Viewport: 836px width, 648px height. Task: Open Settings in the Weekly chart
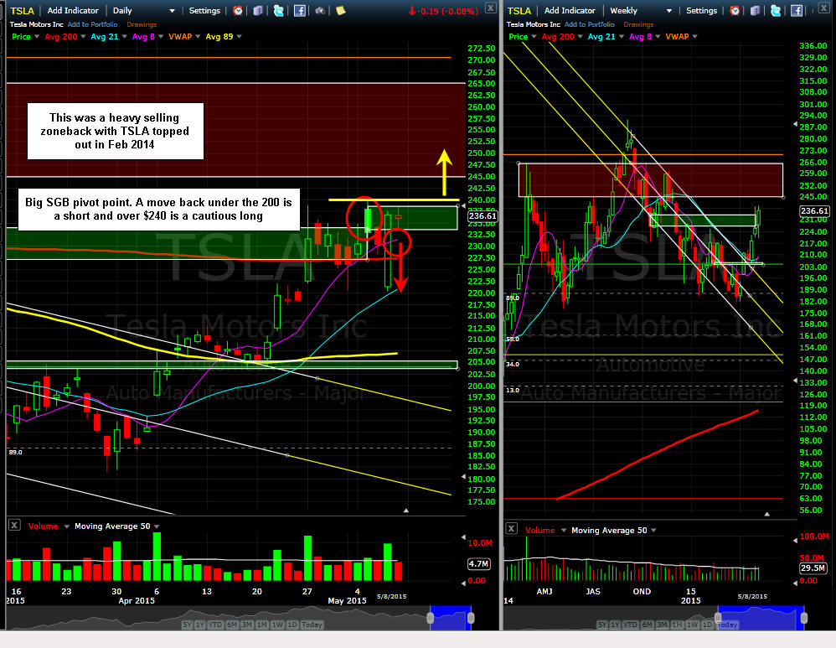[701, 11]
